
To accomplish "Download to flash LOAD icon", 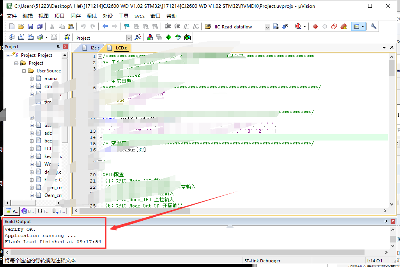I will coord(67,37).
